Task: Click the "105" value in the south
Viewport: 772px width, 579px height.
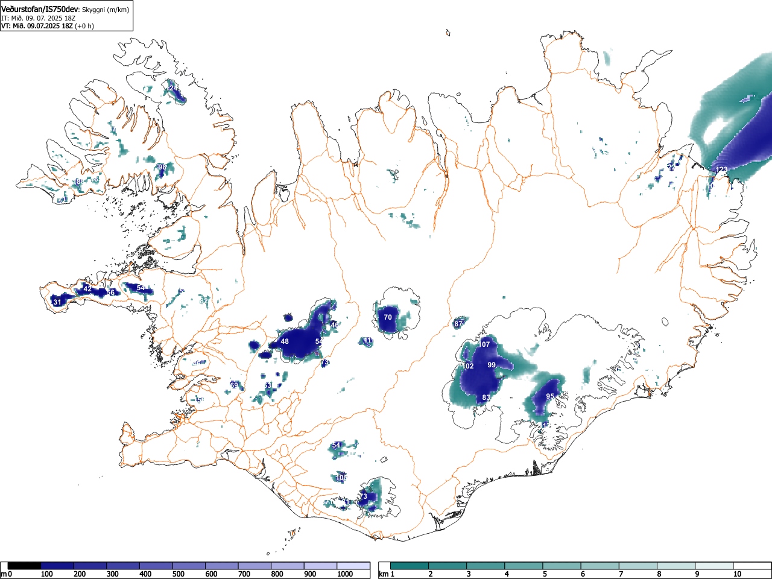Action: pos(341,478)
